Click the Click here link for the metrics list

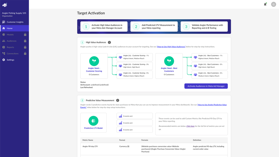point(190,126)
